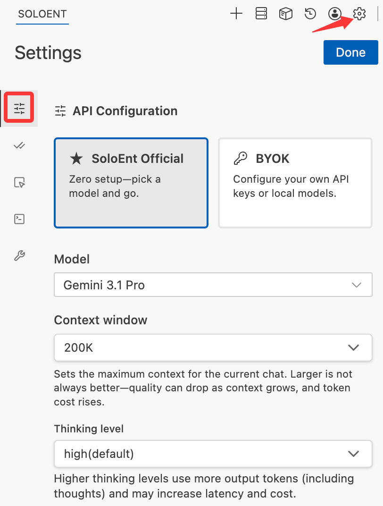Image resolution: width=383 pixels, height=506 pixels.
Task: Open the cursor-window browser sidebar tab
Action: tap(19, 182)
